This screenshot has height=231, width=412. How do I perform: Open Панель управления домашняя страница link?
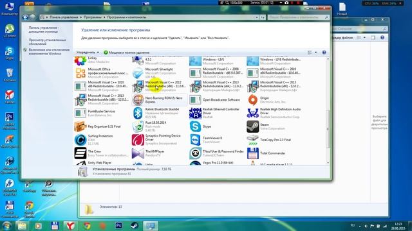43,30
